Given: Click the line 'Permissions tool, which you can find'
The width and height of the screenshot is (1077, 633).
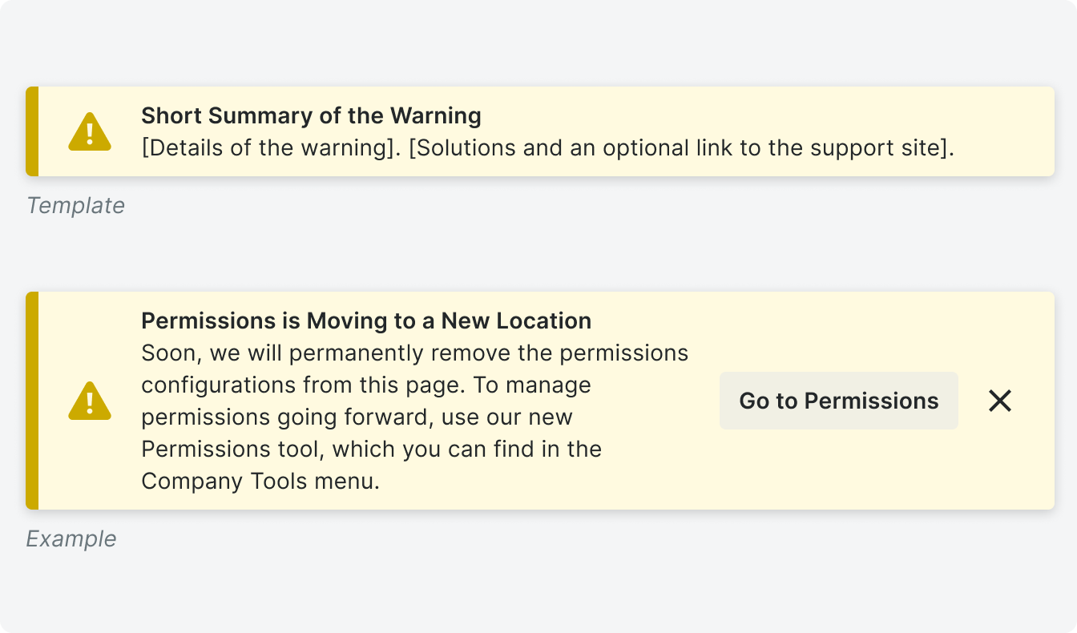Looking at the screenshot, I should pos(372,449).
